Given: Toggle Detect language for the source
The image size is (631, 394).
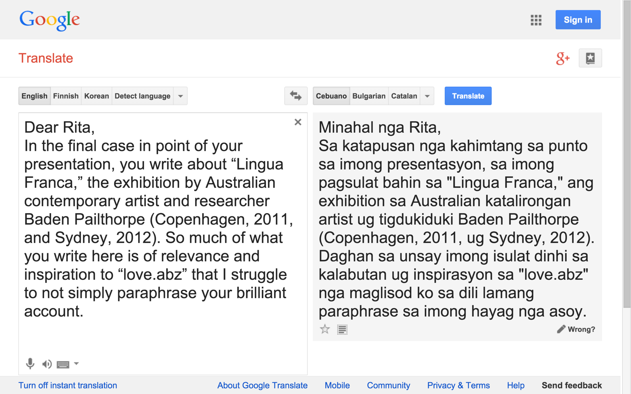Looking at the screenshot, I should click(142, 96).
